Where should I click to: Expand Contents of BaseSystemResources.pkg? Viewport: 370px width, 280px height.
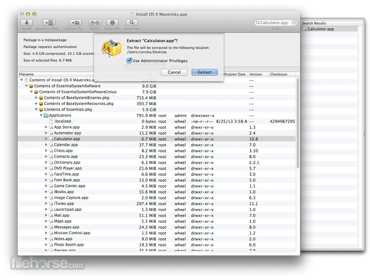[x=36, y=104]
